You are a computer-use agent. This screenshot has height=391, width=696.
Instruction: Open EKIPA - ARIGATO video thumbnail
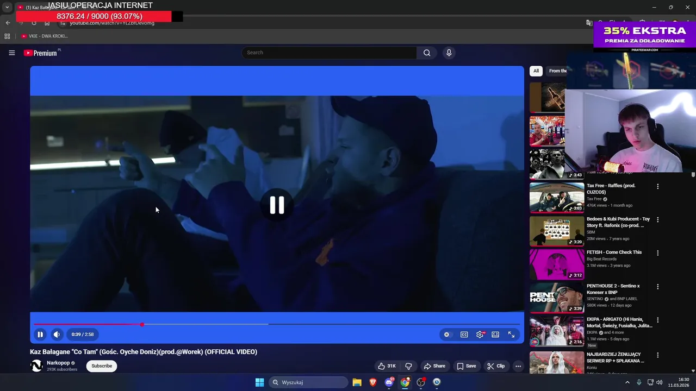tap(557, 331)
